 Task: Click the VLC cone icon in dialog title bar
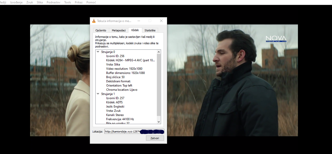pos(94,21)
